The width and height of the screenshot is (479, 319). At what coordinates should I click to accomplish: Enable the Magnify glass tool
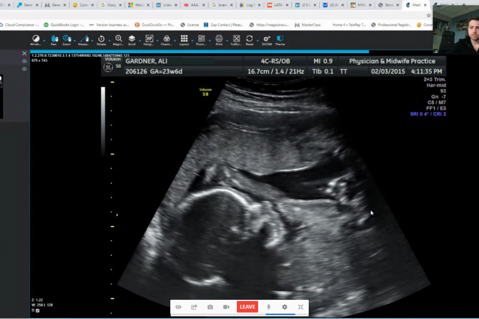(118, 39)
